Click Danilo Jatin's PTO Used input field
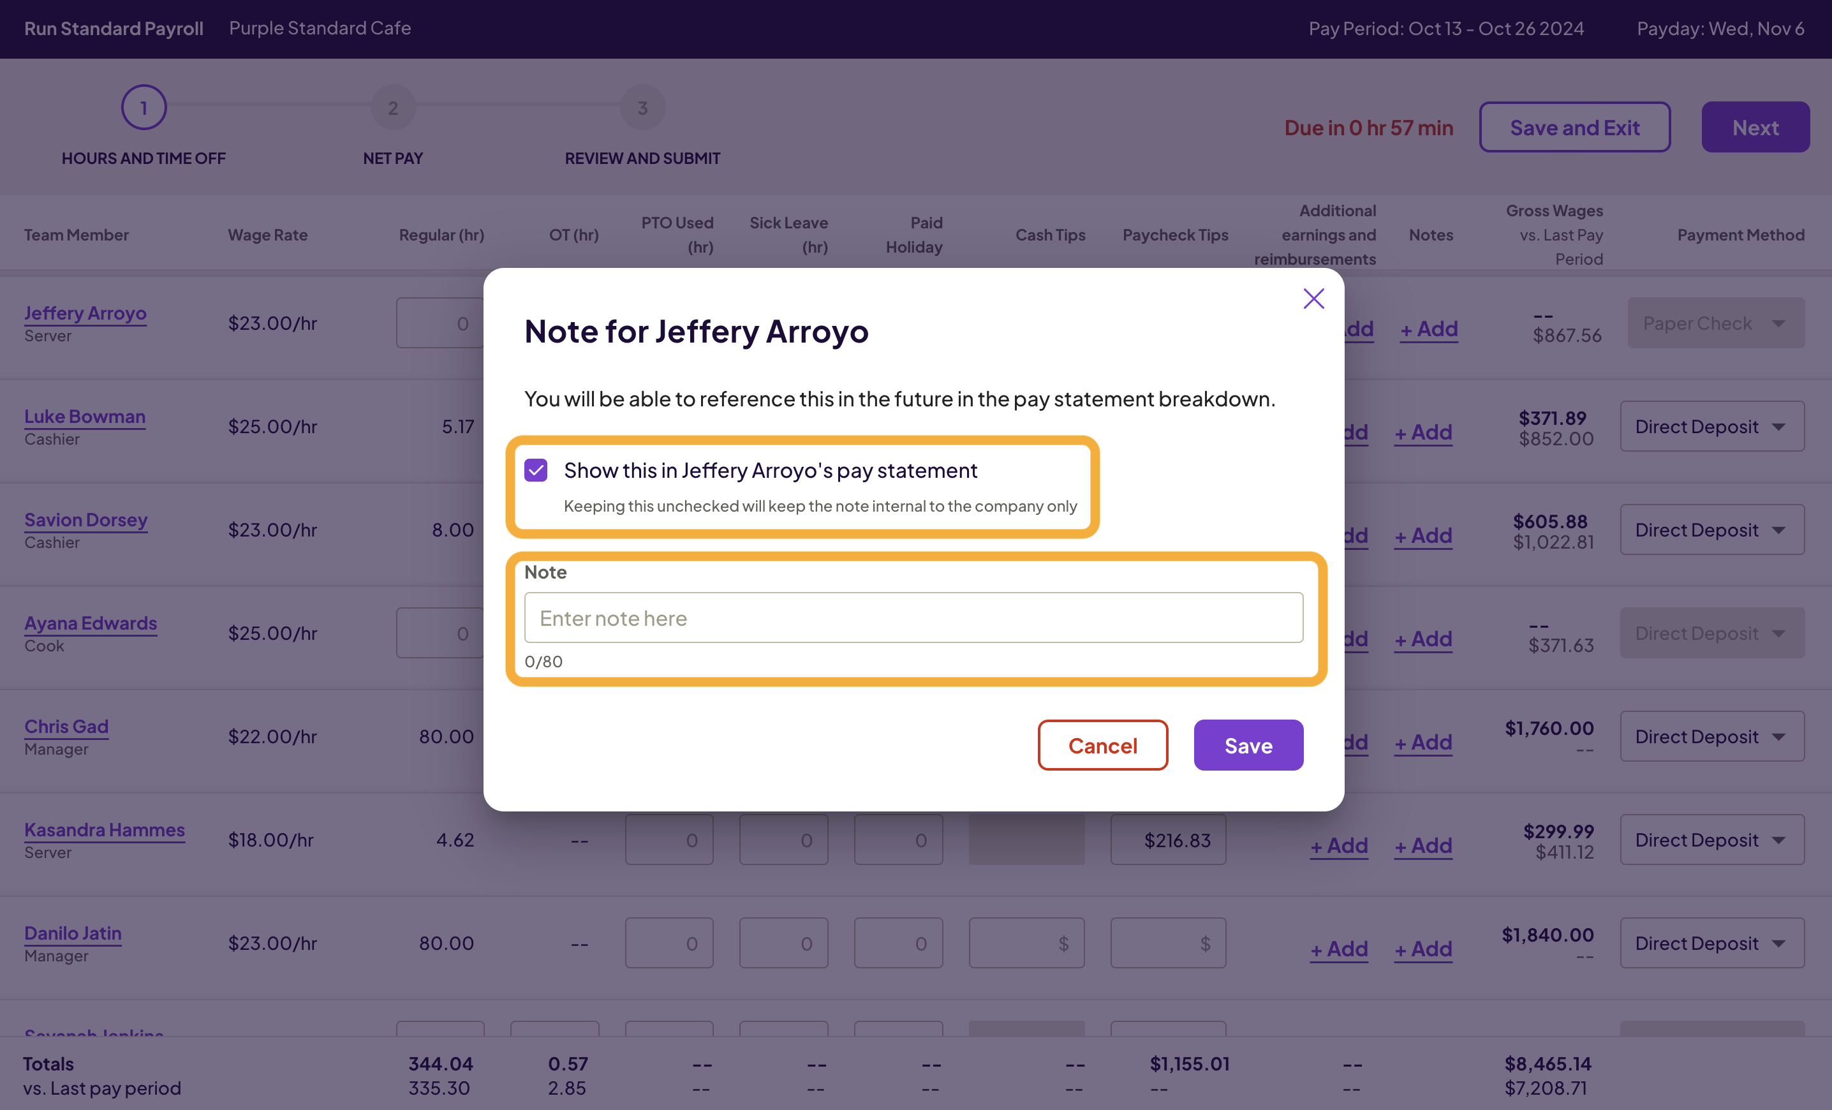The height and width of the screenshot is (1110, 1832). 669,943
